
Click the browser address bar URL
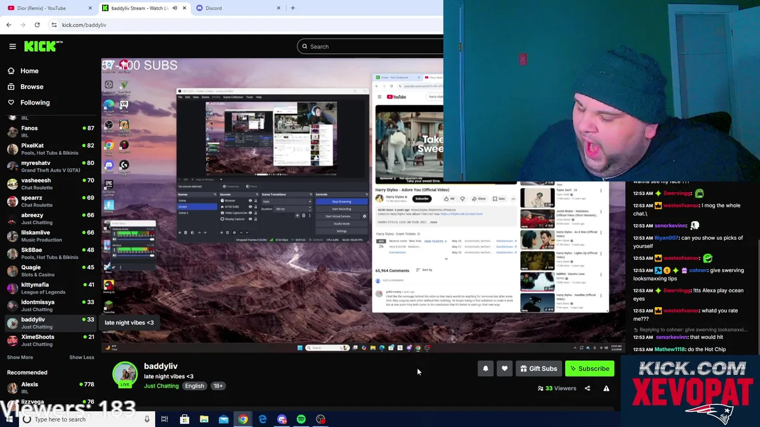pyautogui.click(x=84, y=25)
